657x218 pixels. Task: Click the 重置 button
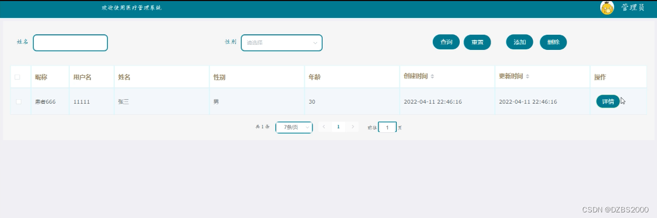pos(477,42)
